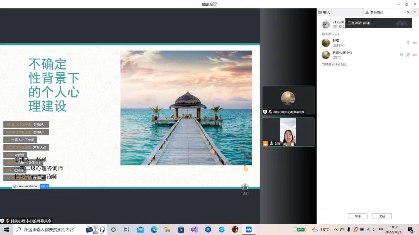
Task: Select 彭瑾's video thumbnail
Action: pyautogui.click(x=288, y=132)
